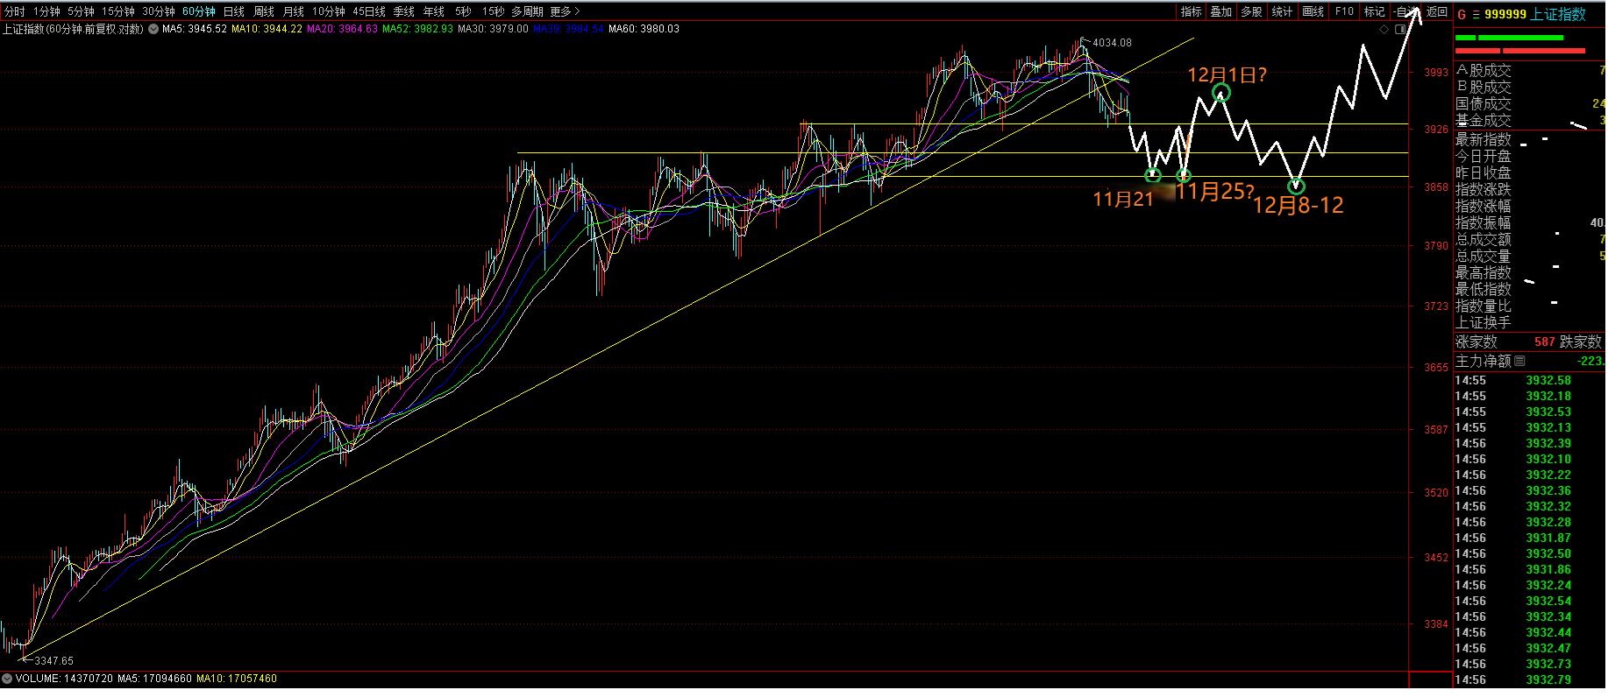Select the 15分钟 period tab

[117, 11]
